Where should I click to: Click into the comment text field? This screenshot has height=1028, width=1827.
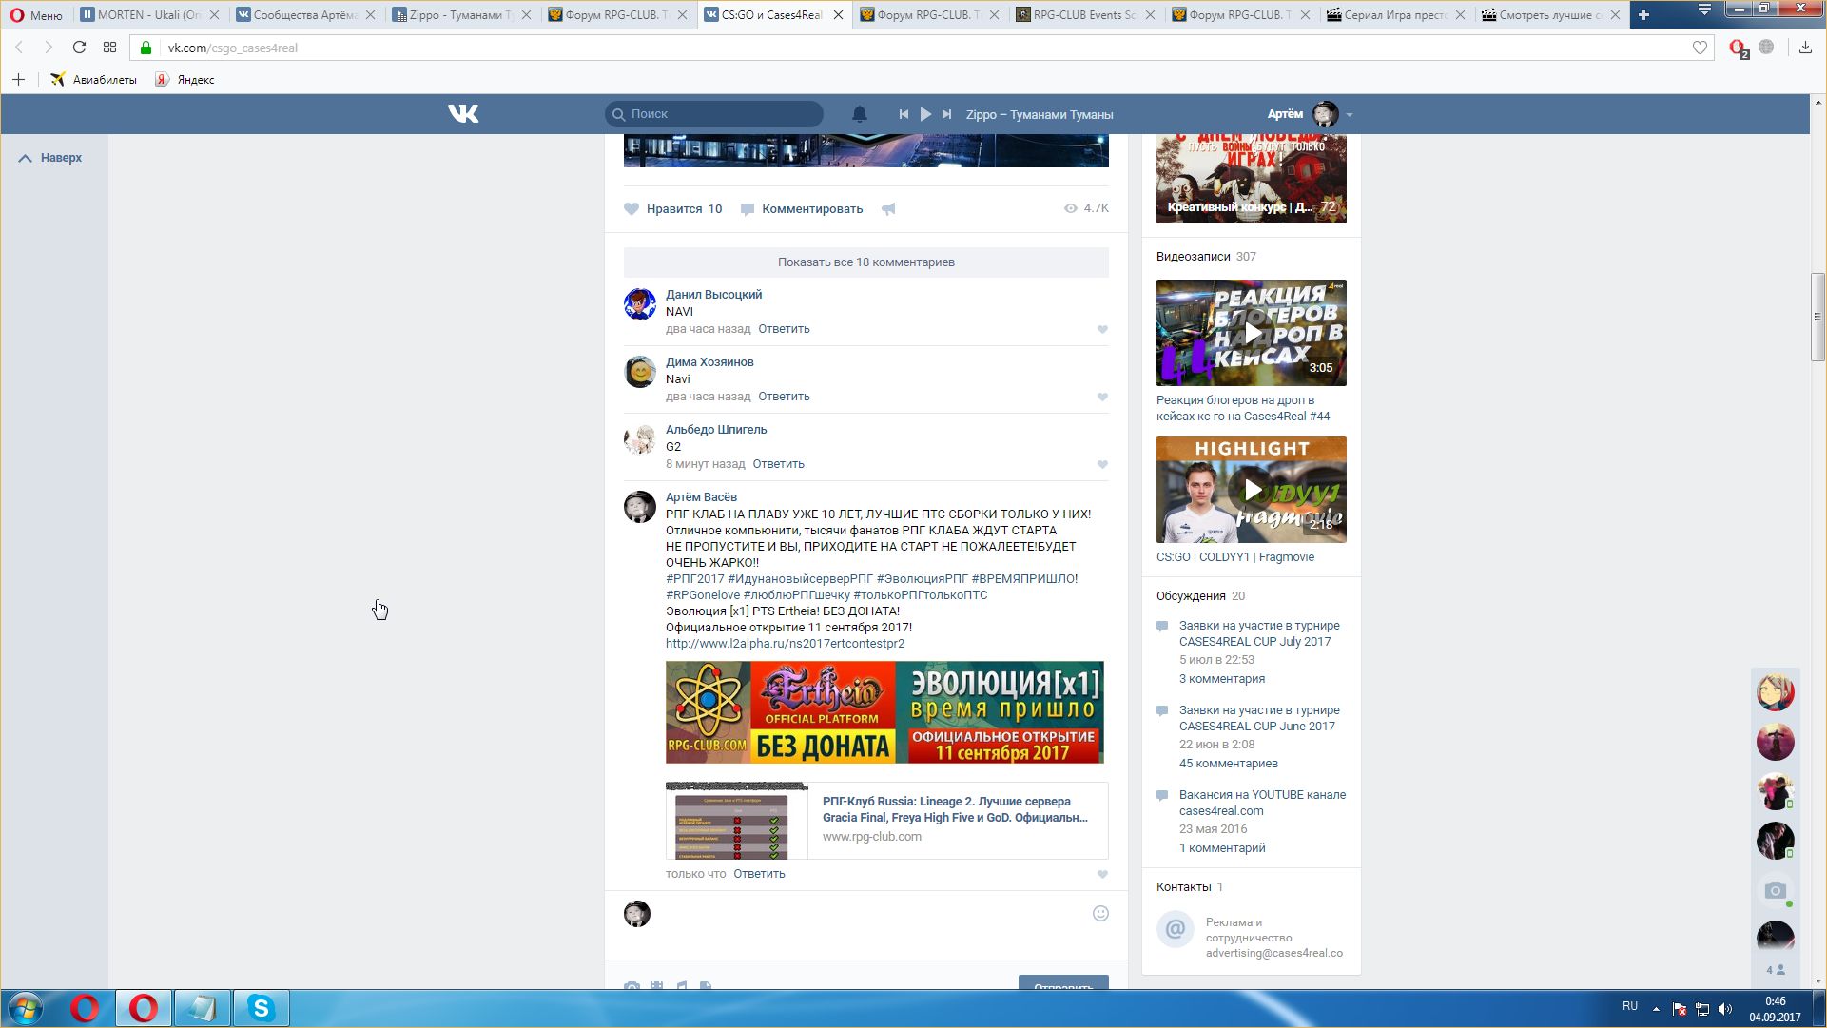[870, 914]
